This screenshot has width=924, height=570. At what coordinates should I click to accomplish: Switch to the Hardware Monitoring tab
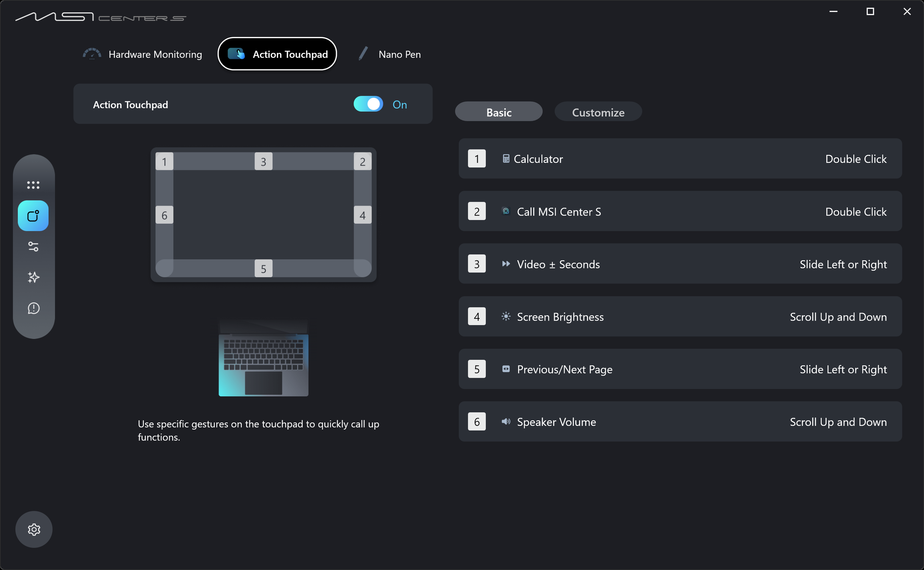[143, 54]
